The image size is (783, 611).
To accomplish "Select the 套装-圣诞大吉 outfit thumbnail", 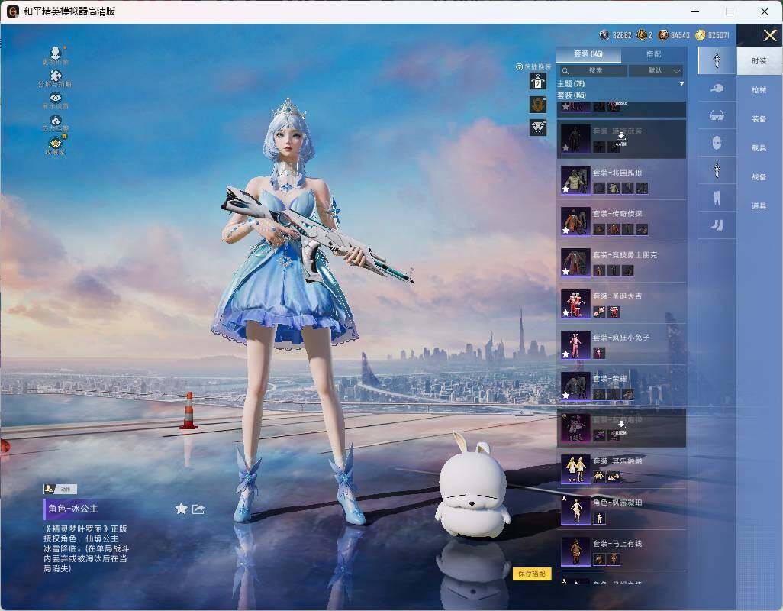I will pos(575,304).
